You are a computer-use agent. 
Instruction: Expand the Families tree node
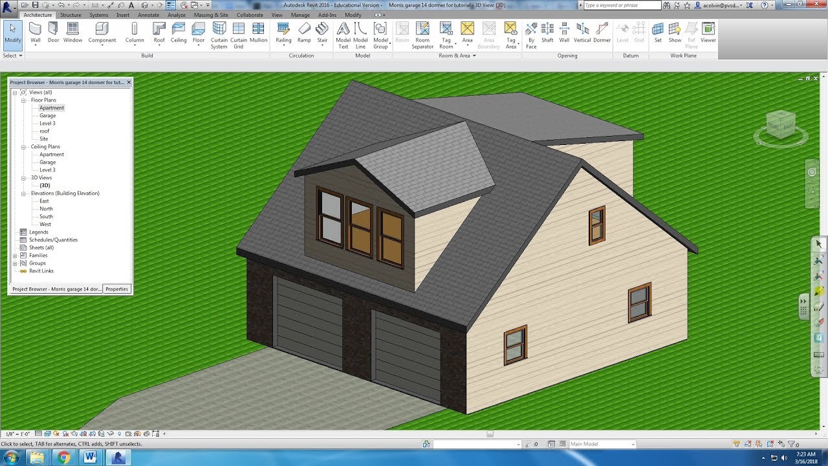click(x=15, y=256)
